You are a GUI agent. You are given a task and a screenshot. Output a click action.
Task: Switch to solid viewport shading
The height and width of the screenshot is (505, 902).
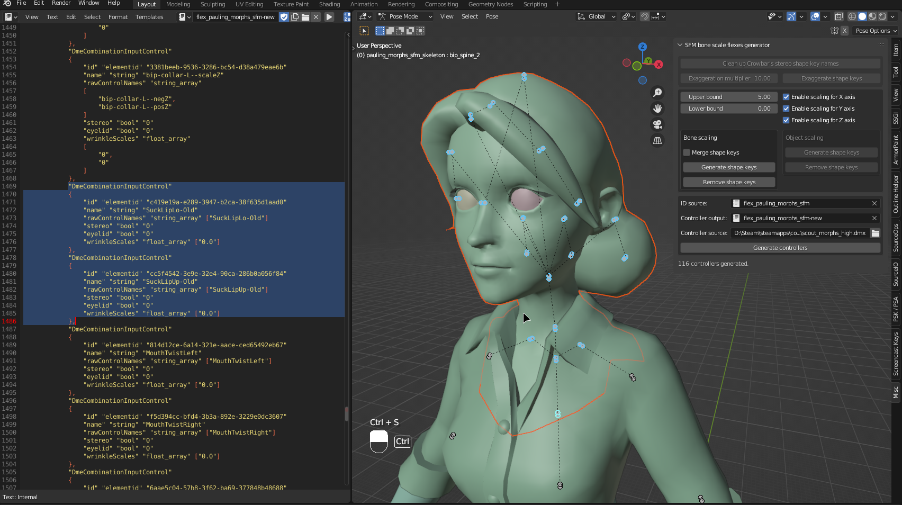862,16
